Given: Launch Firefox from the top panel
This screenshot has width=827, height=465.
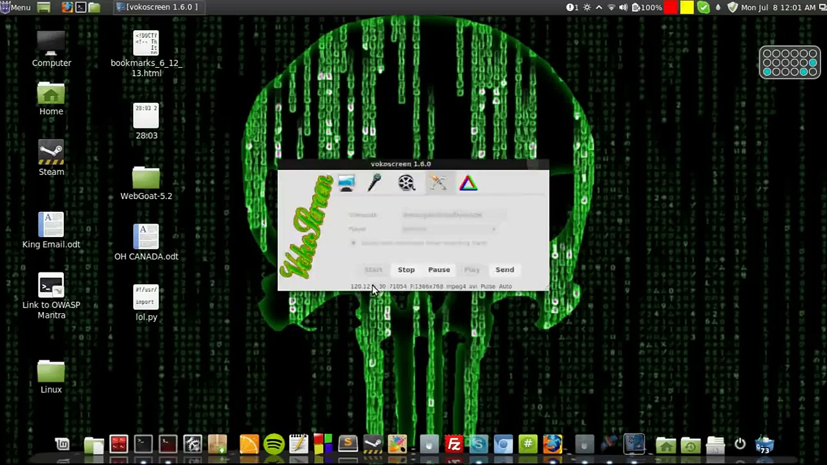Looking at the screenshot, I should tap(67, 7).
